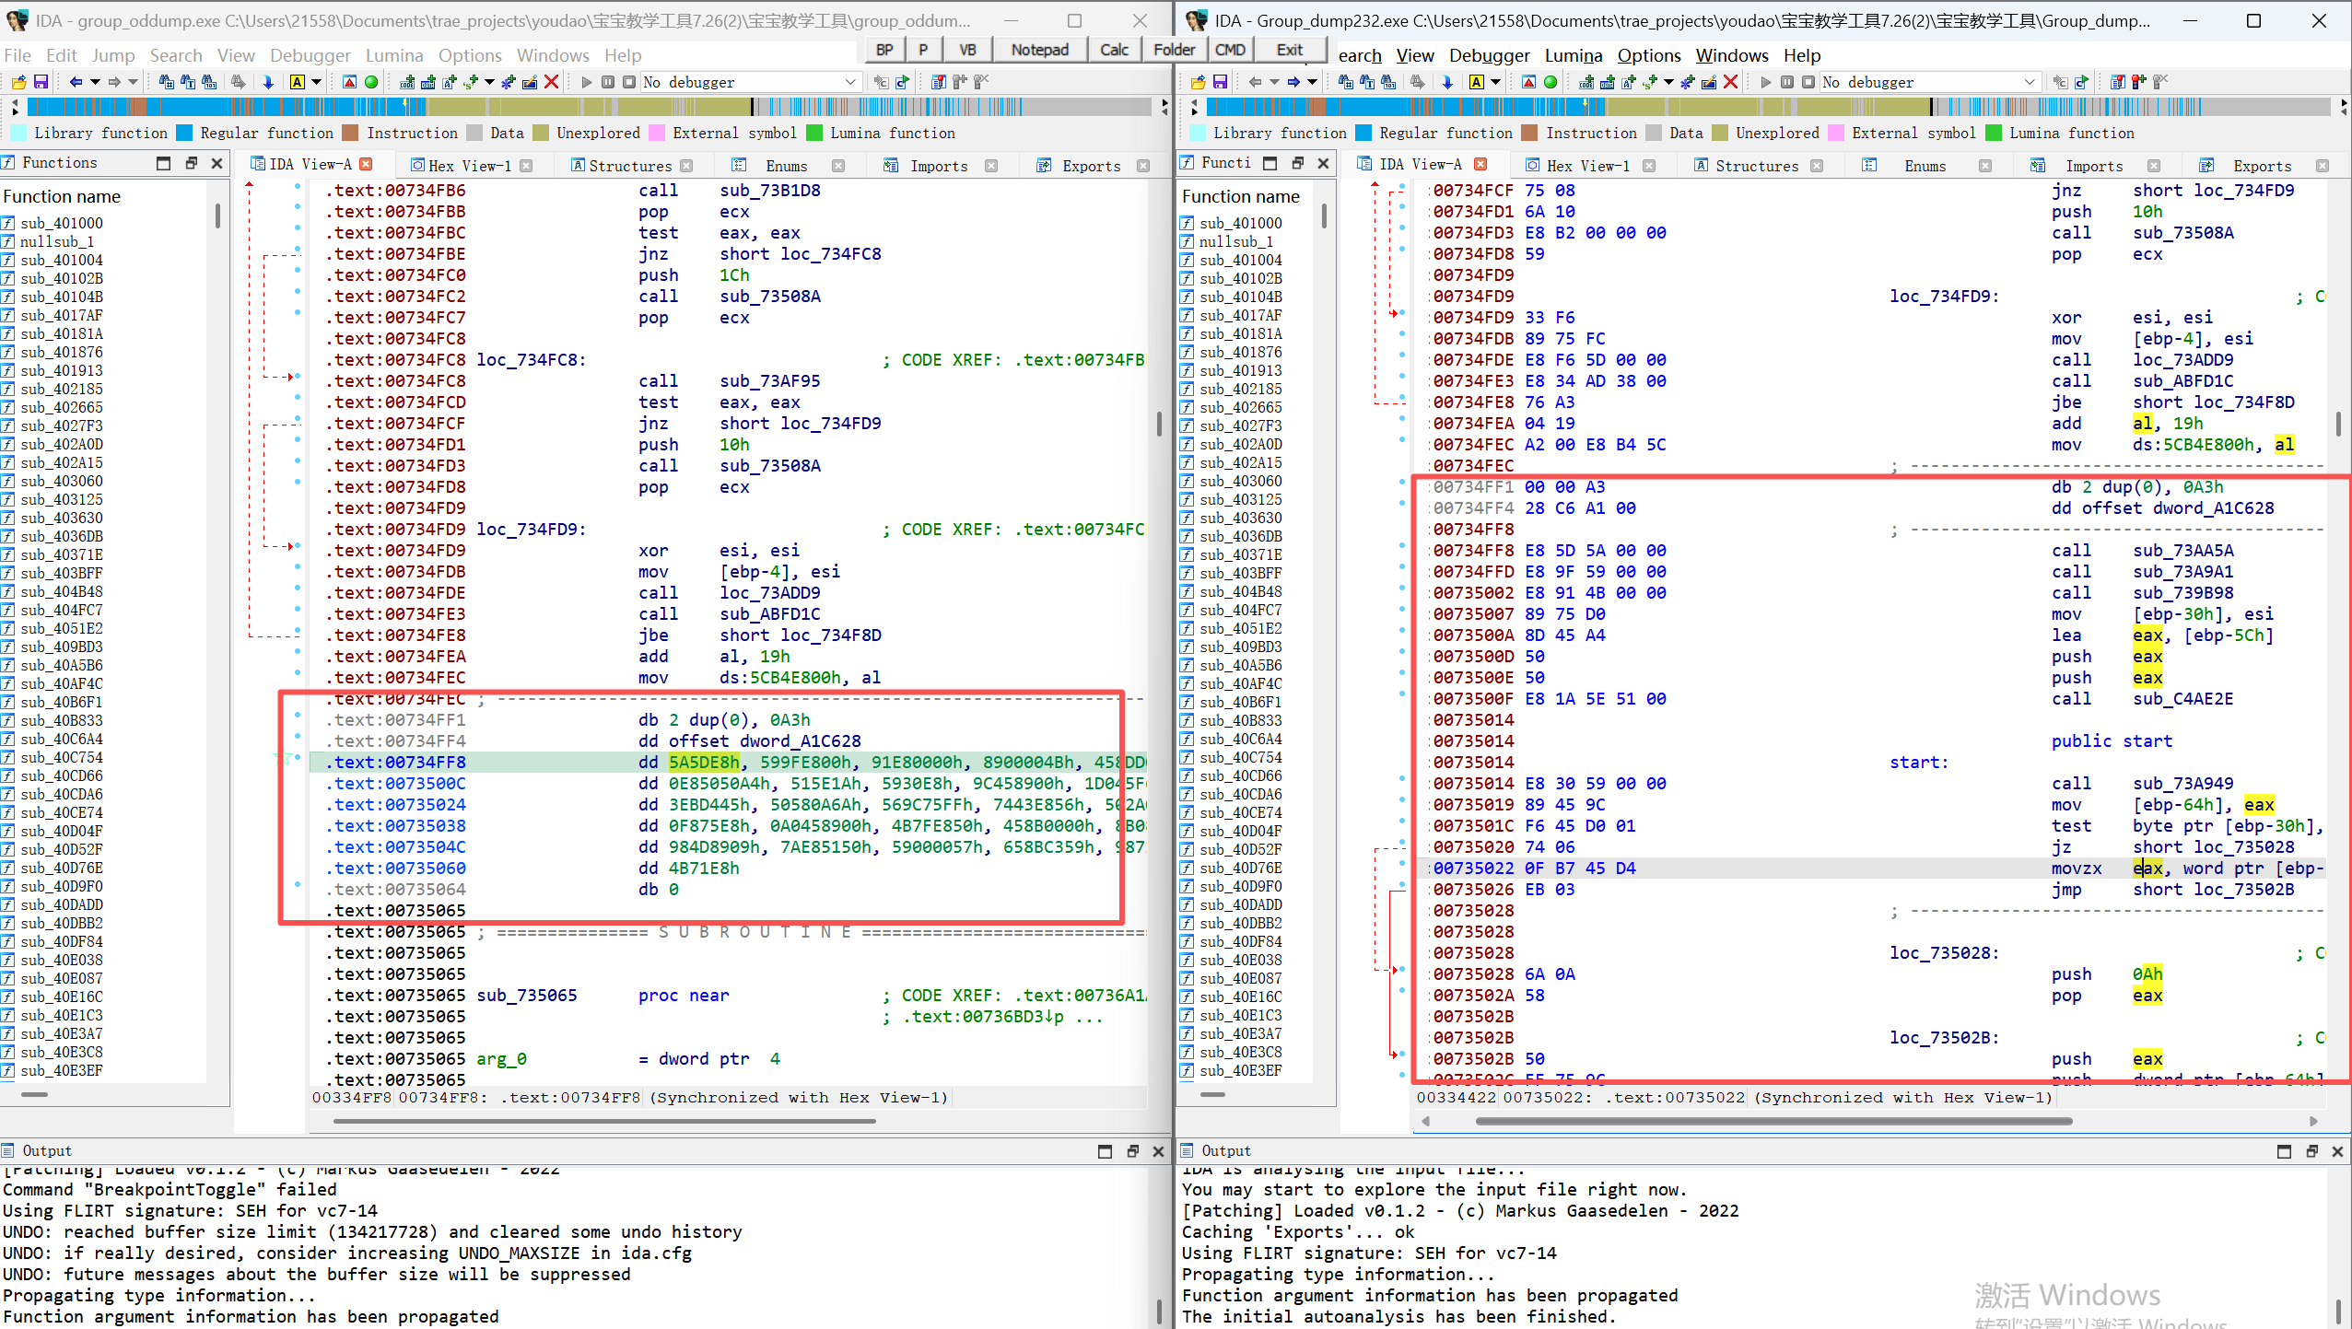Click the green circle icon in right toolbar
The width and height of the screenshot is (2352, 1329).
click(x=1550, y=82)
